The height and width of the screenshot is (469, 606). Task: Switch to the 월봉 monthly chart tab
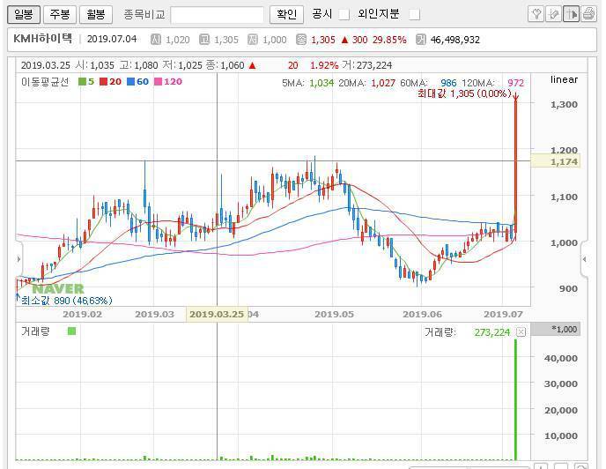coord(96,15)
